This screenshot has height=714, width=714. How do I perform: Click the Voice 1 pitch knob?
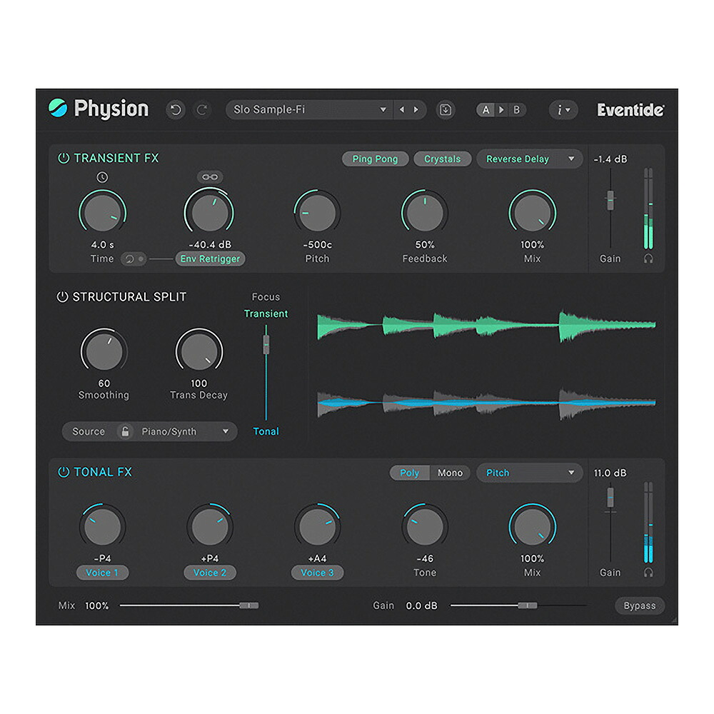[x=102, y=527]
